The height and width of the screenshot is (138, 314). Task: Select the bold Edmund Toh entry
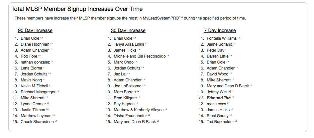pyautogui.click(x=219, y=98)
